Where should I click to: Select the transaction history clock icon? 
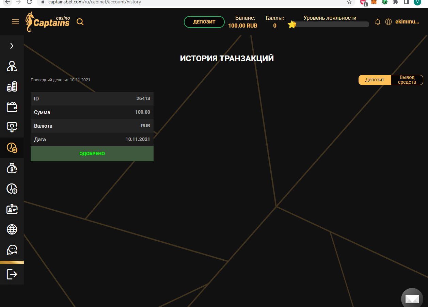[x=12, y=148]
